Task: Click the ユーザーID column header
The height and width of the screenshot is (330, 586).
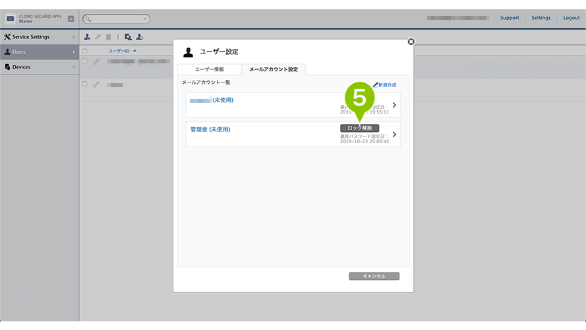Action: pyautogui.click(x=119, y=51)
